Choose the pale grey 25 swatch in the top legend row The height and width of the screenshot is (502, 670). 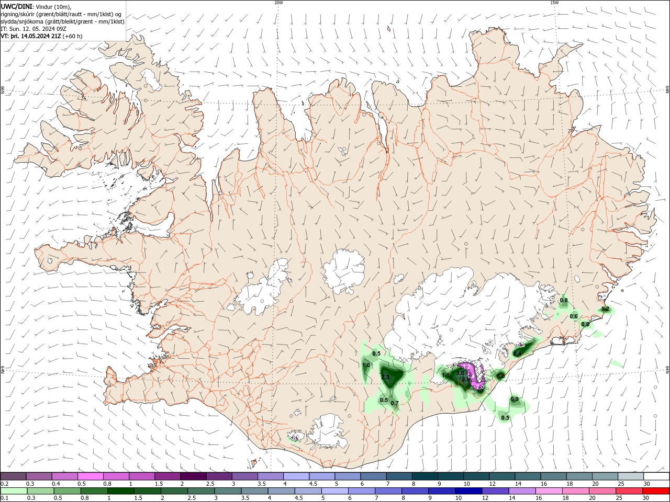[x=631, y=476]
